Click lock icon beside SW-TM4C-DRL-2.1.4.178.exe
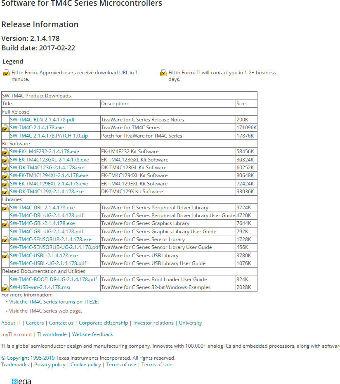 pyautogui.click(x=5, y=208)
